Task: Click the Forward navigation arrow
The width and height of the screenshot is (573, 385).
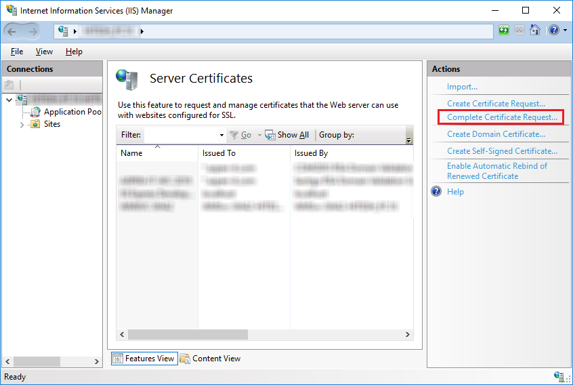Action: click(33, 32)
